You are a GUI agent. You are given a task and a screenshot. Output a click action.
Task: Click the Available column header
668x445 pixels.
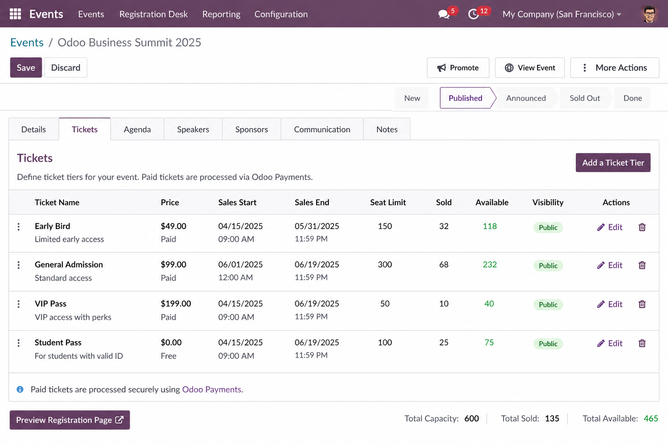pyautogui.click(x=492, y=203)
